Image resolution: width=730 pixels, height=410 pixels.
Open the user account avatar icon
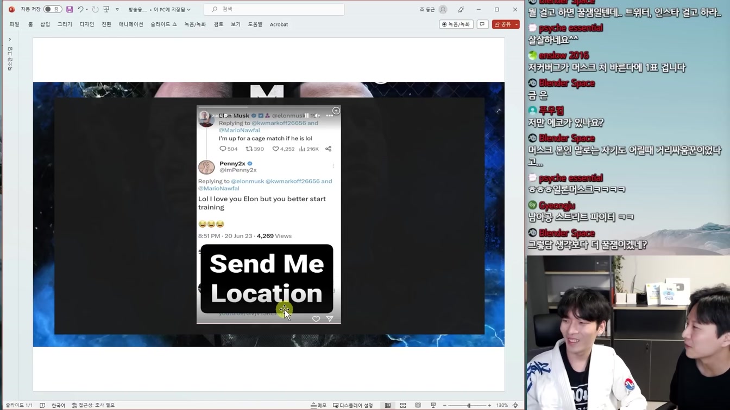tap(443, 9)
